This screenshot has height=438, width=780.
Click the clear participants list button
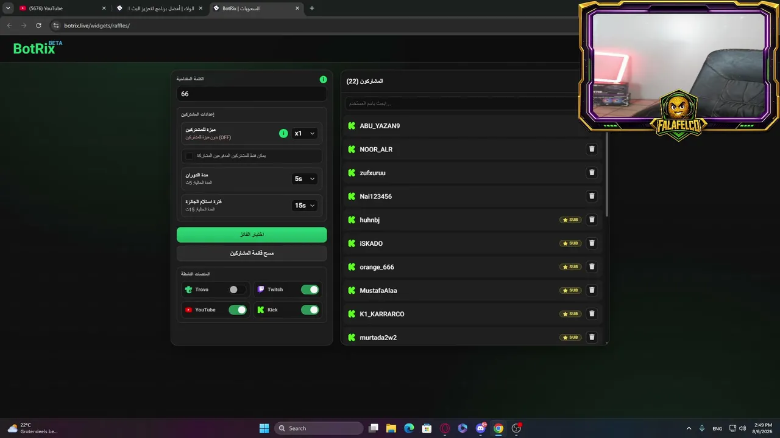[x=252, y=253]
